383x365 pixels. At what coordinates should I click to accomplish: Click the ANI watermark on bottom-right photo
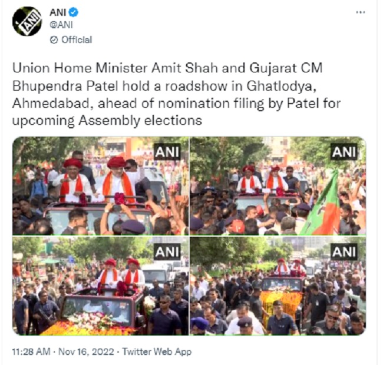(x=344, y=251)
